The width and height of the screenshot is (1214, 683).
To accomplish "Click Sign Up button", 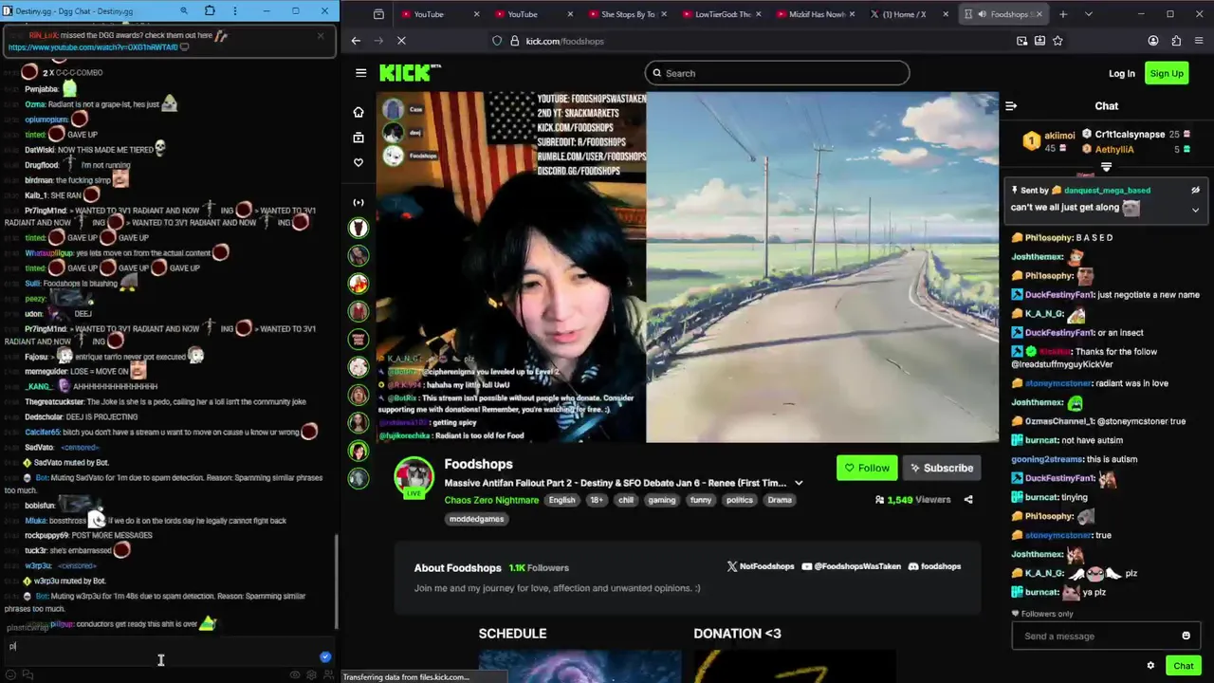I will pyautogui.click(x=1167, y=73).
